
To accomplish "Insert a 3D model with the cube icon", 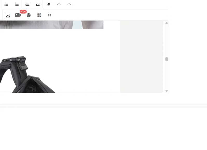I will point(29,15).
